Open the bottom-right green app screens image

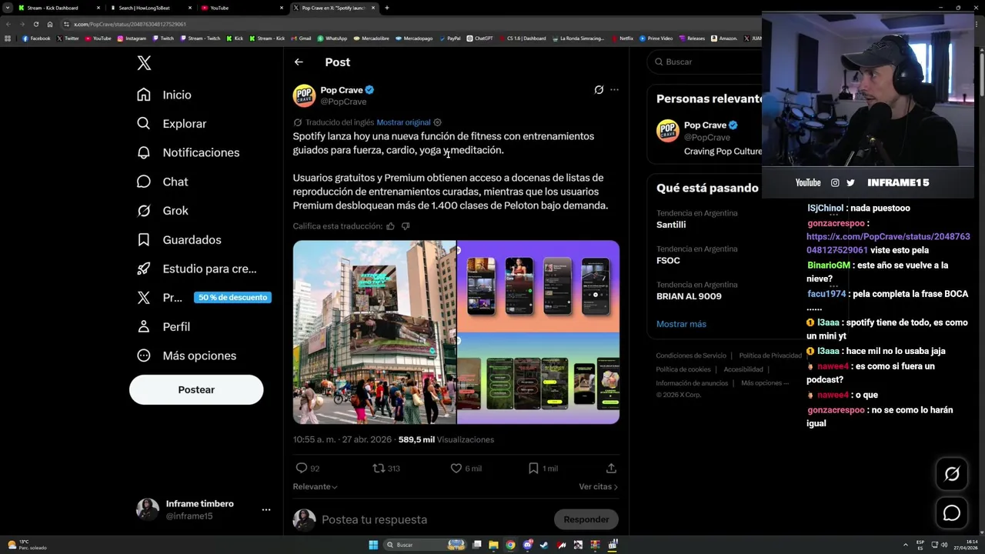tap(539, 379)
